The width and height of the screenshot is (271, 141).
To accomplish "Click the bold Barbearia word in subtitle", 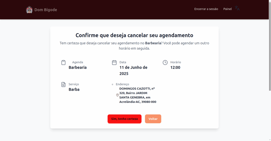I will [x=153, y=43].
